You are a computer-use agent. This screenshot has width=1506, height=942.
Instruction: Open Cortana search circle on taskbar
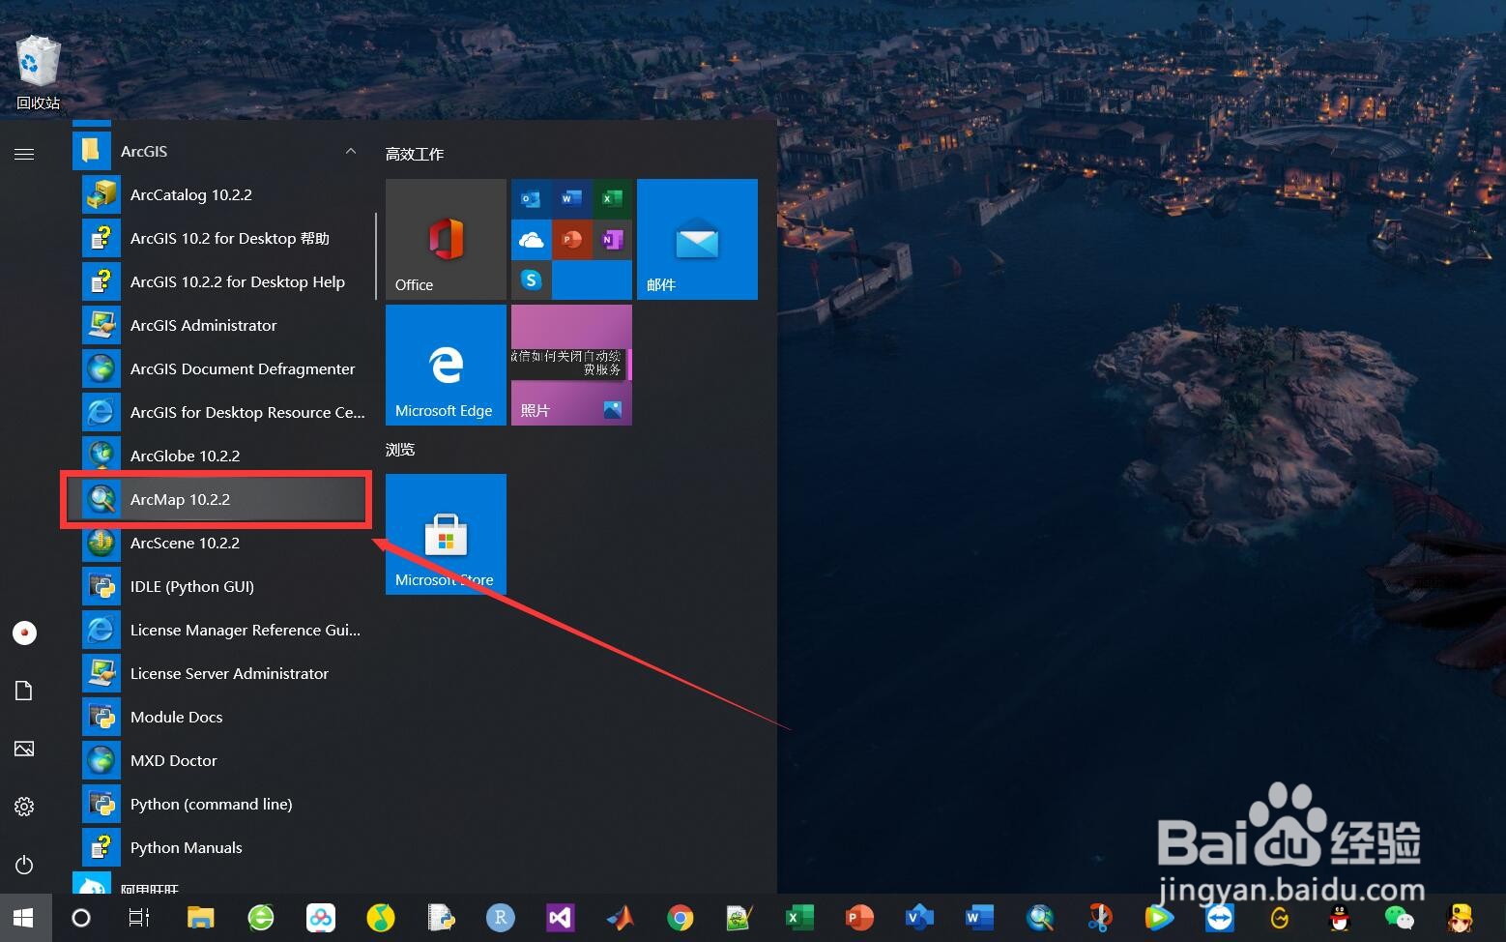pyautogui.click(x=81, y=918)
